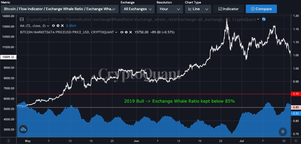Image resolution: width=301 pixels, height=144 pixels.
Task: Collapse the indicator legend with minus box
Action: (22, 20)
